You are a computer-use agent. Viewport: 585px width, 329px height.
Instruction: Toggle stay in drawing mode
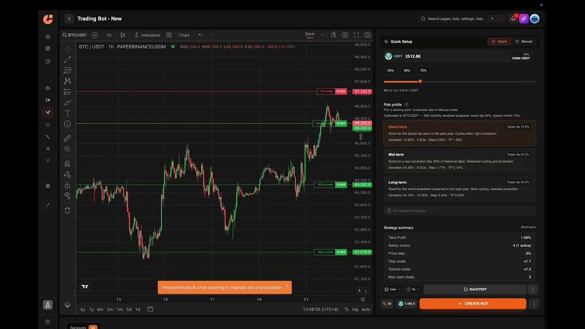pyautogui.click(x=67, y=174)
